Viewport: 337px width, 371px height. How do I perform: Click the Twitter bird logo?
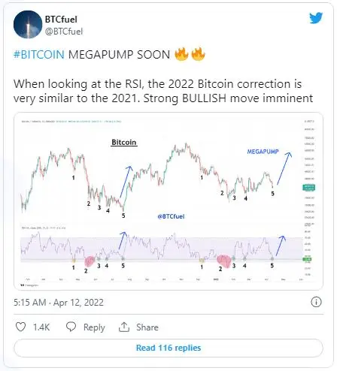tap(316, 18)
